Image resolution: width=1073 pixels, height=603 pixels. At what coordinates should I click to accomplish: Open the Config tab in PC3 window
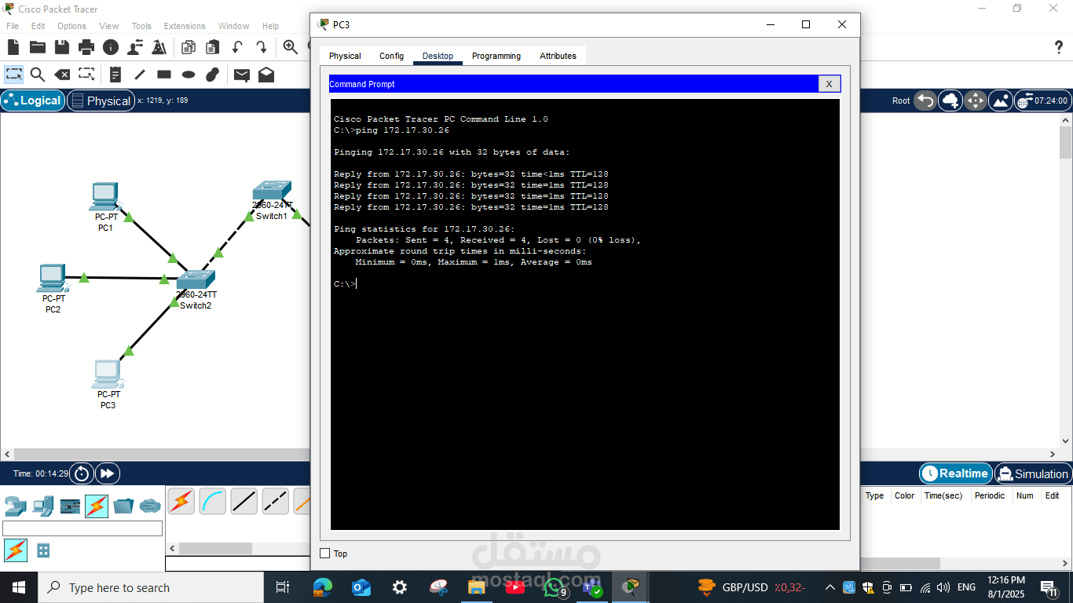click(x=391, y=56)
